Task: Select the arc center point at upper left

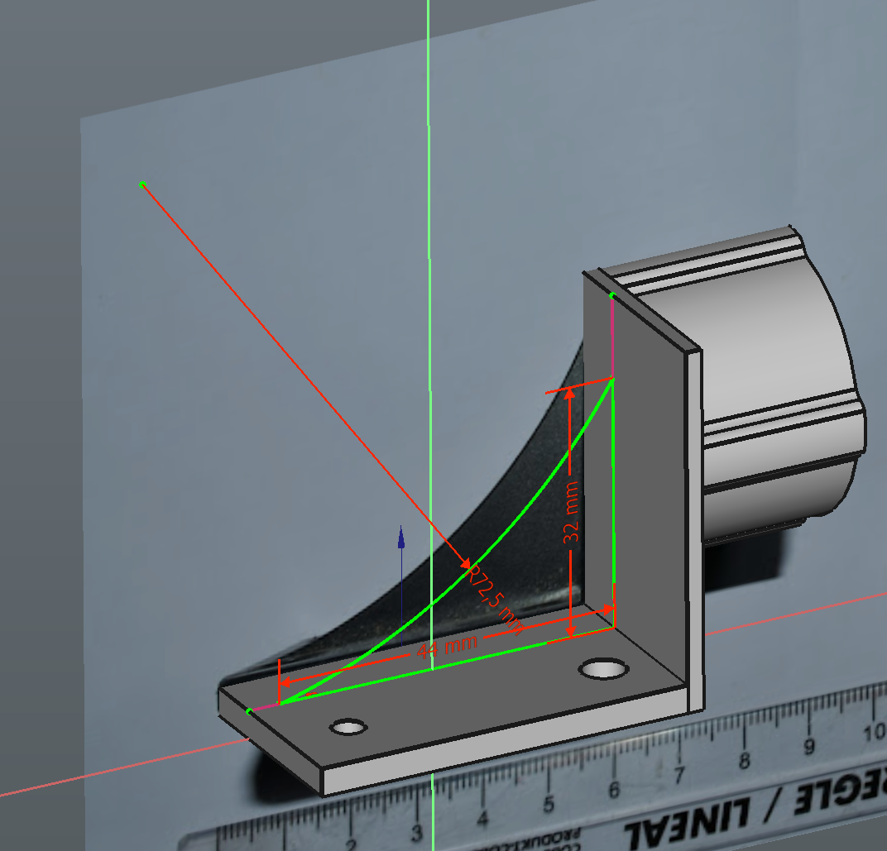Action: point(142,184)
